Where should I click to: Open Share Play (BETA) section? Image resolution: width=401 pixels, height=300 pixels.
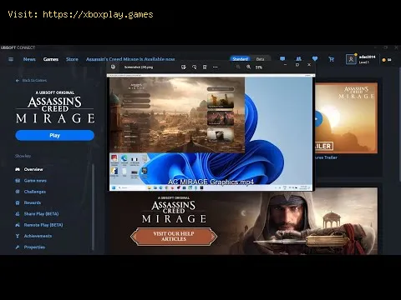pyautogui.click(x=37, y=214)
